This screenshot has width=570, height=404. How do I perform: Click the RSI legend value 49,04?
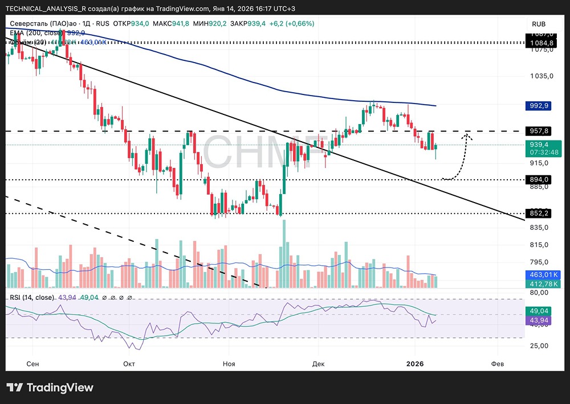click(x=89, y=298)
